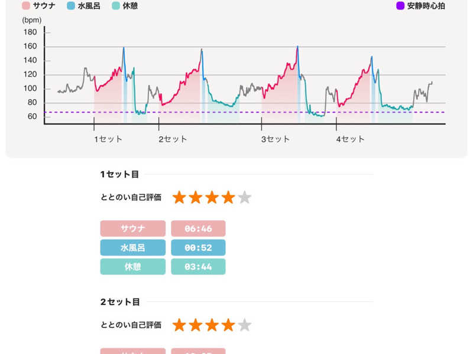
Task: Select the 休憩 legend label
Action: pyautogui.click(x=130, y=6)
